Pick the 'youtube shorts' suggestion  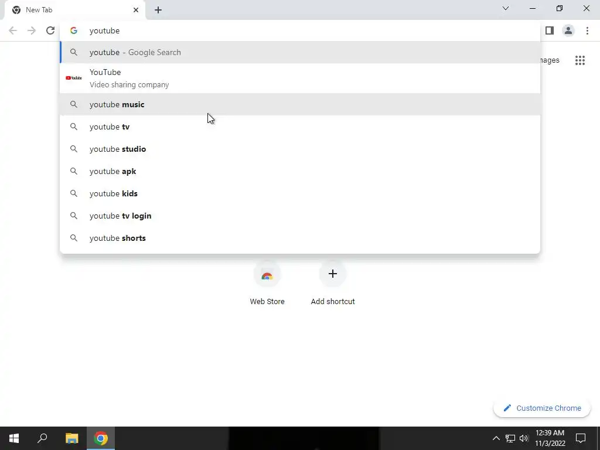pyautogui.click(x=300, y=238)
